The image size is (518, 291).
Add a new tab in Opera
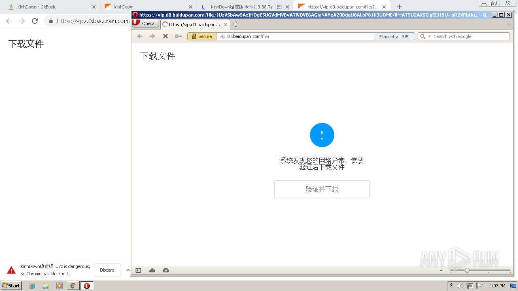[236, 24]
